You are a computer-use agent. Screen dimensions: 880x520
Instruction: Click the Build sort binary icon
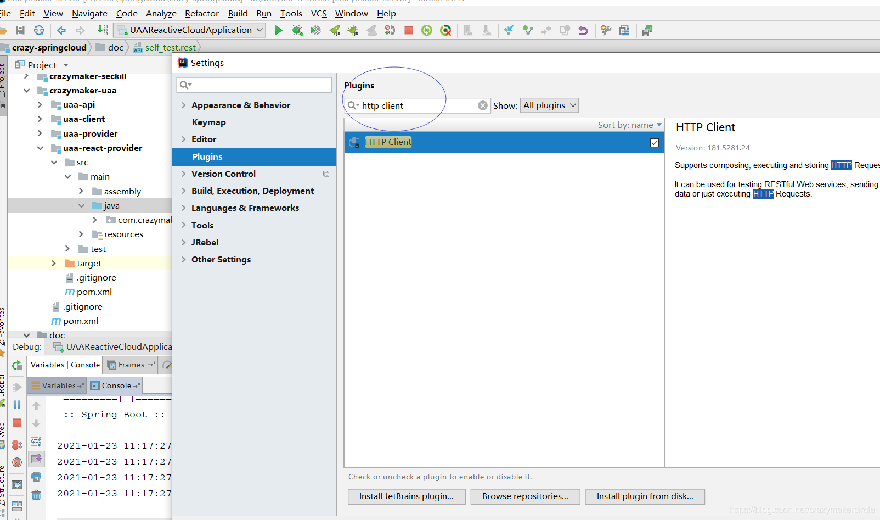click(x=103, y=30)
